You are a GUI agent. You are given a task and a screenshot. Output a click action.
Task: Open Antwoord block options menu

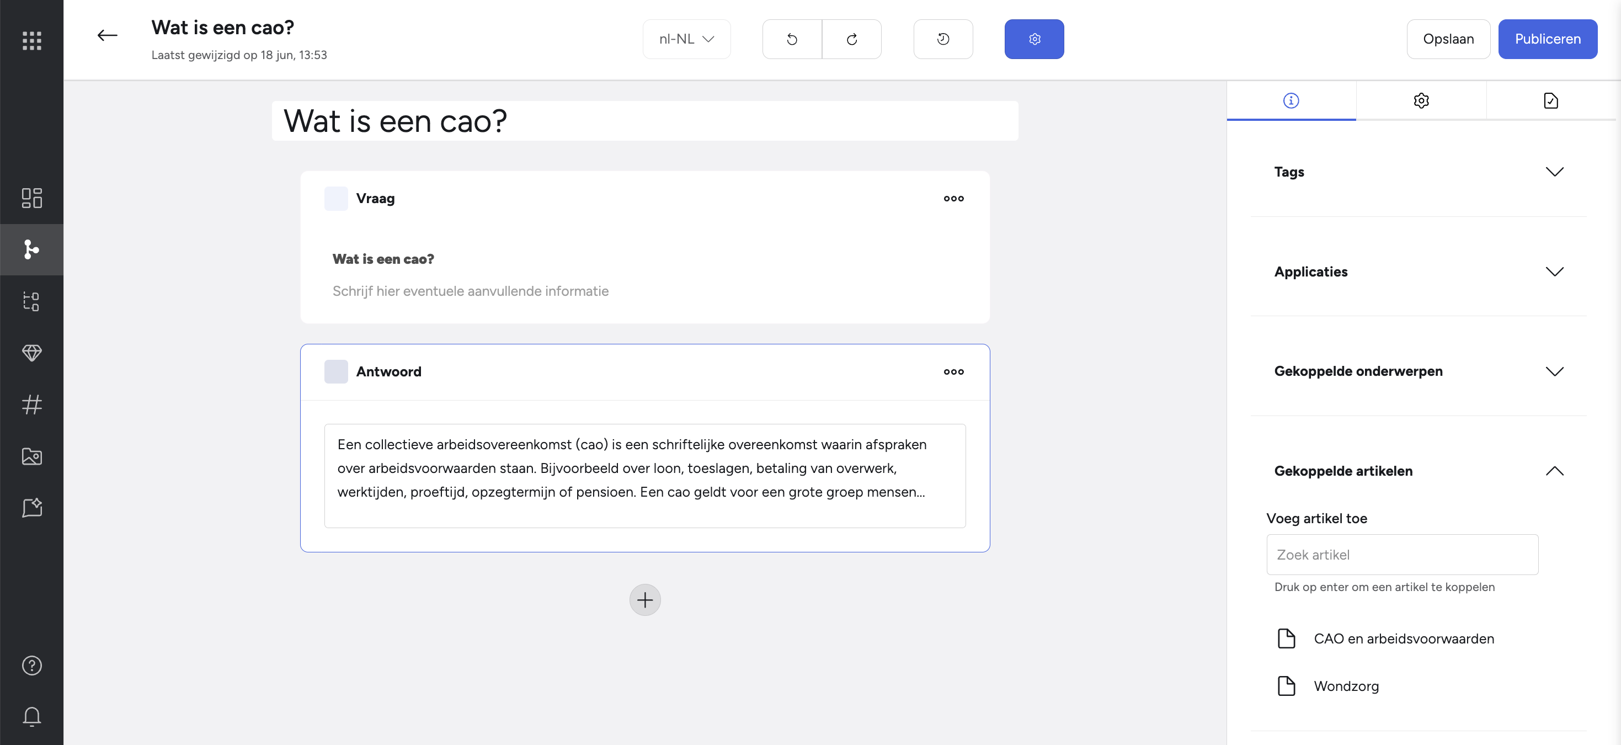click(953, 371)
